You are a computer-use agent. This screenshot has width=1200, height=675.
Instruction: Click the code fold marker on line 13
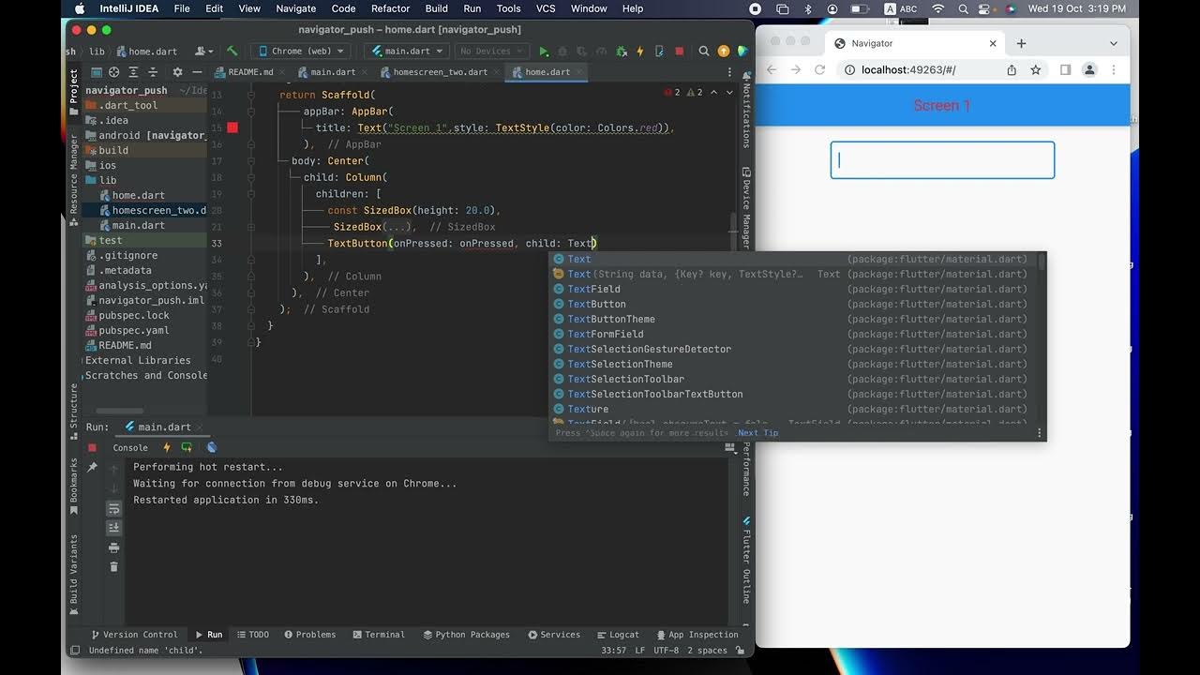tap(251, 95)
